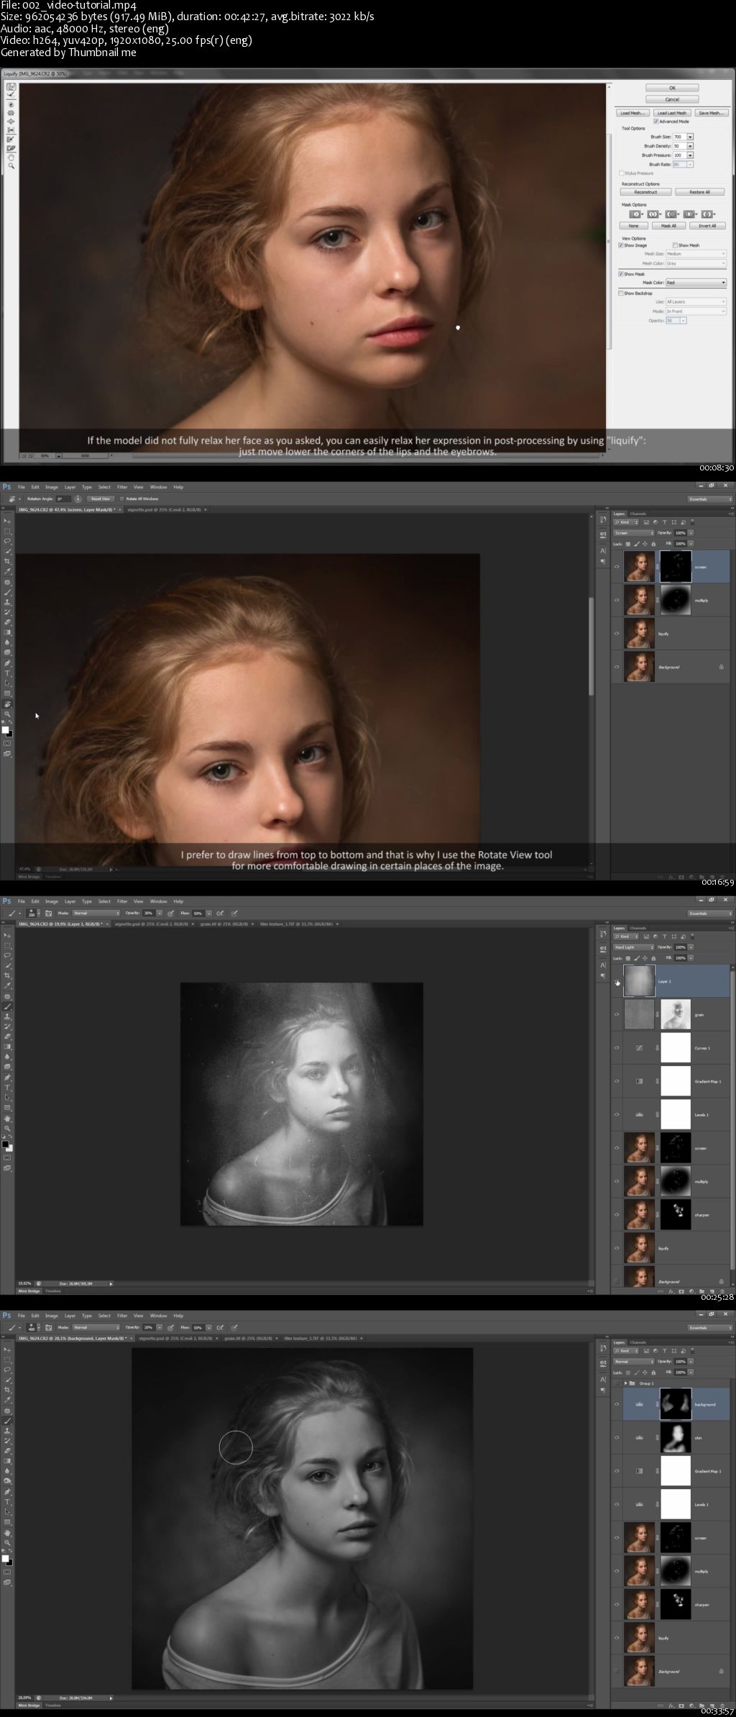Select Pen tool in 00:25:28 frame
The image size is (736, 1717).
7,1078
